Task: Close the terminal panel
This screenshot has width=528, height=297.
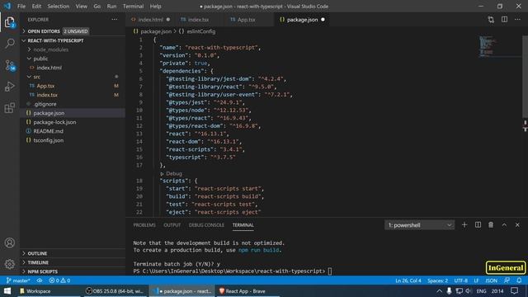Action: click(x=517, y=225)
